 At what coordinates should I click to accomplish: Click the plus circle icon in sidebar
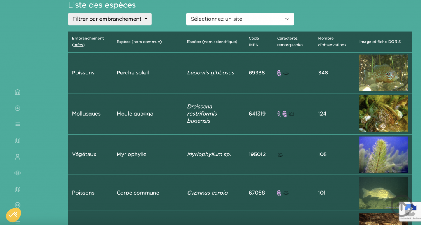pos(17,108)
